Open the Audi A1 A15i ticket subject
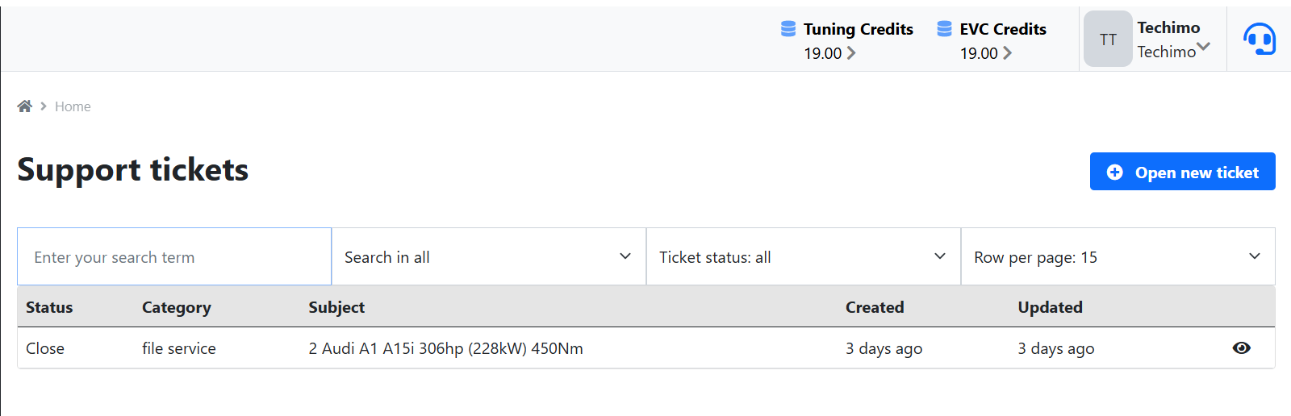The height and width of the screenshot is (416, 1291). (445, 348)
